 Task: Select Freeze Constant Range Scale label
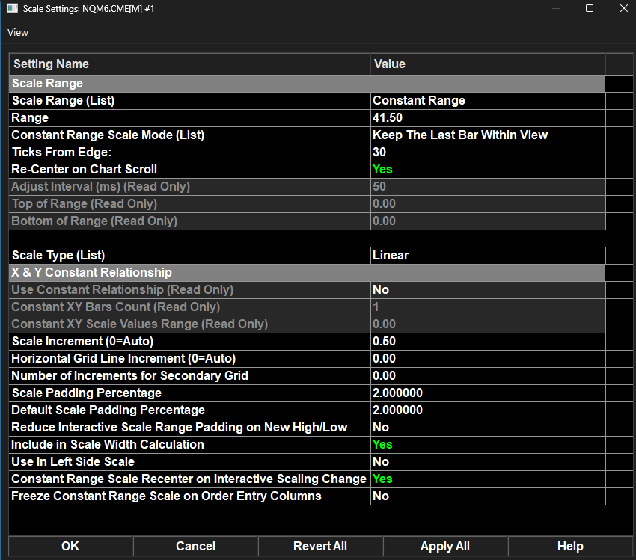coord(166,496)
